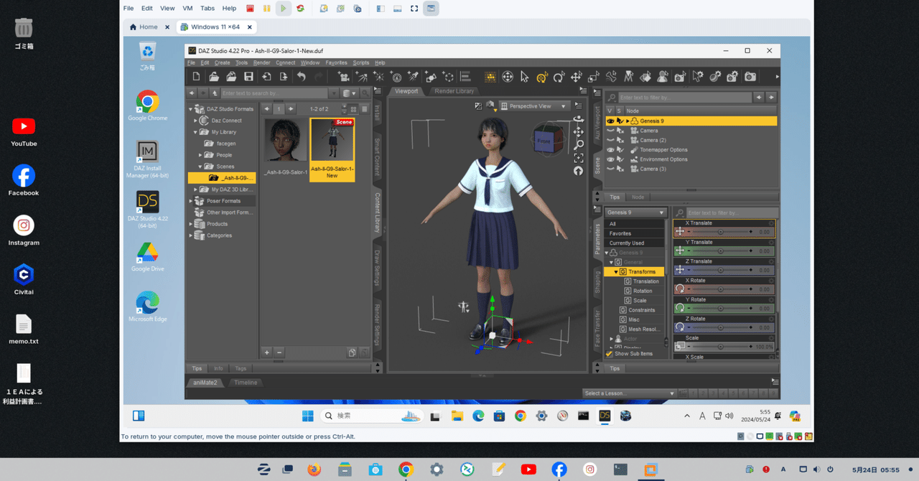Hide Genesis 9 using its eye visibility toggle

point(611,121)
